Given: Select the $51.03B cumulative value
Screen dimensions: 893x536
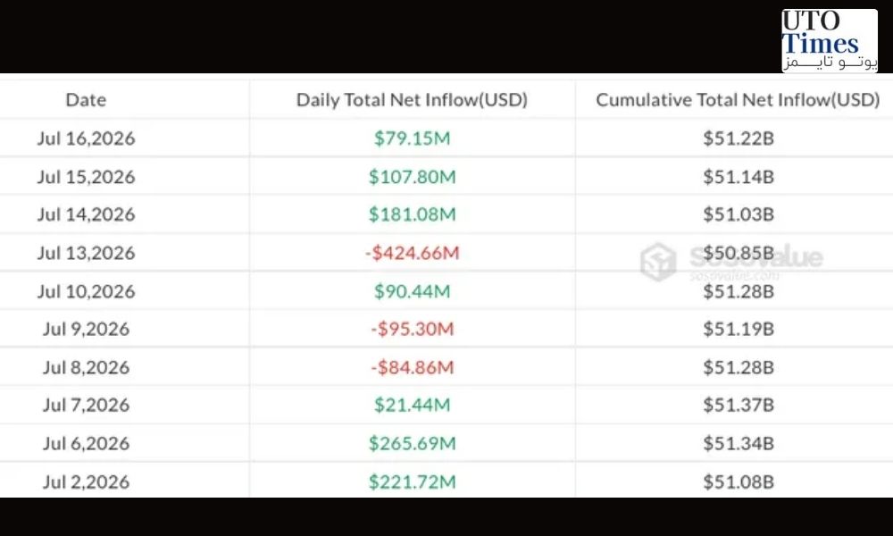Looking at the screenshot, I should tap(739, 214).
